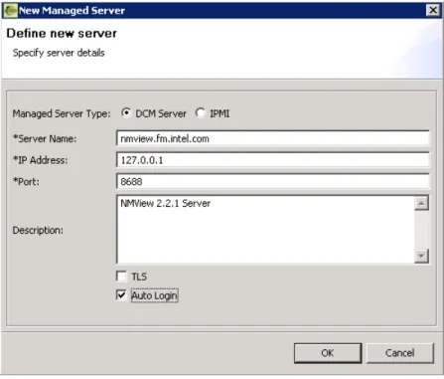This screenshot has width=444, height=379.
Task: Click the 'Define new server' heading
Action: [x=62, y=33]
